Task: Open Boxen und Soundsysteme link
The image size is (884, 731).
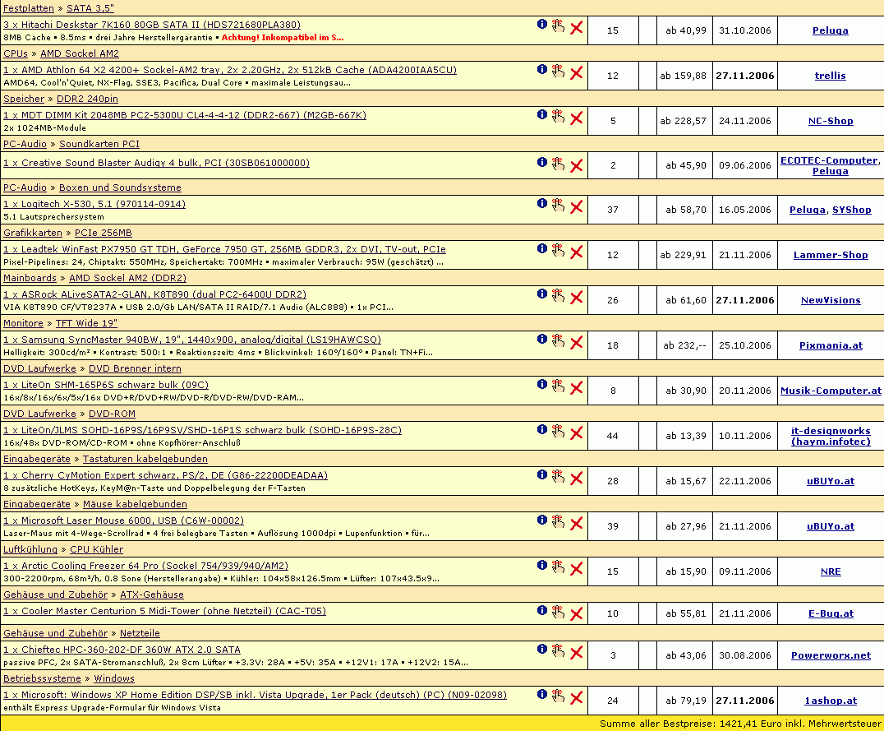Action: tap(120, 187)
